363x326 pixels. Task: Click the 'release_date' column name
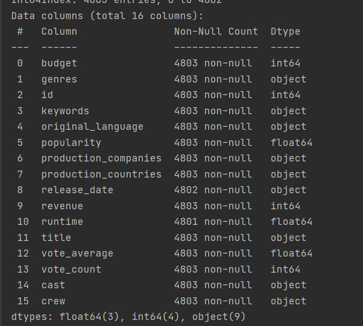click(x=77, y=190)
